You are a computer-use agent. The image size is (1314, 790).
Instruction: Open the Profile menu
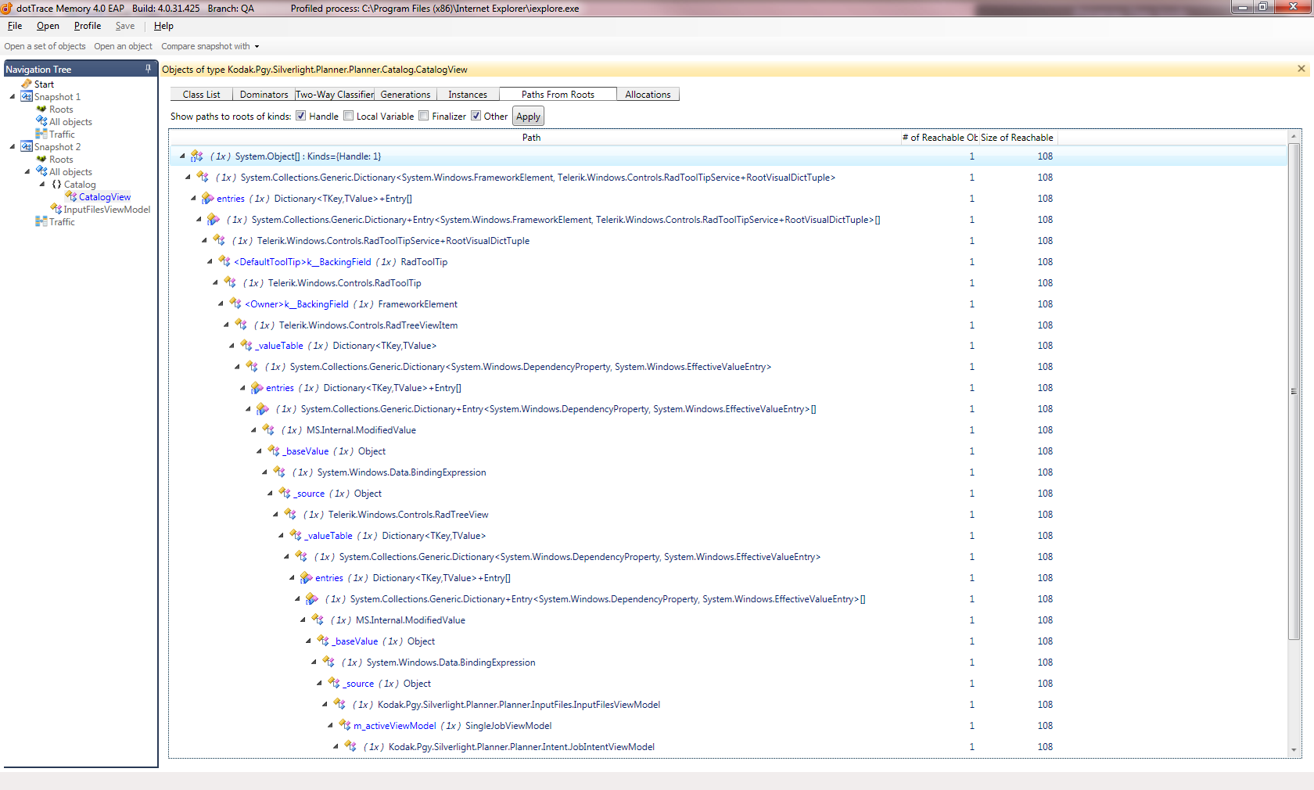coord(88,26)
